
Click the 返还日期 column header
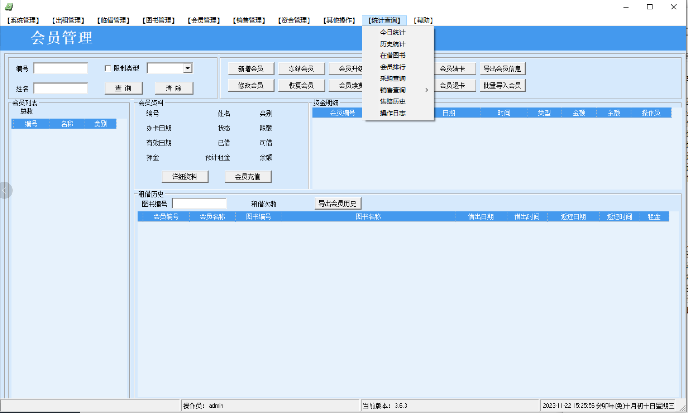coord(573,217)
